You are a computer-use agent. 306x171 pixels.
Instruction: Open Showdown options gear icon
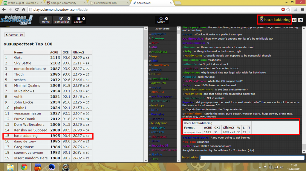click(x=301, y=20)
